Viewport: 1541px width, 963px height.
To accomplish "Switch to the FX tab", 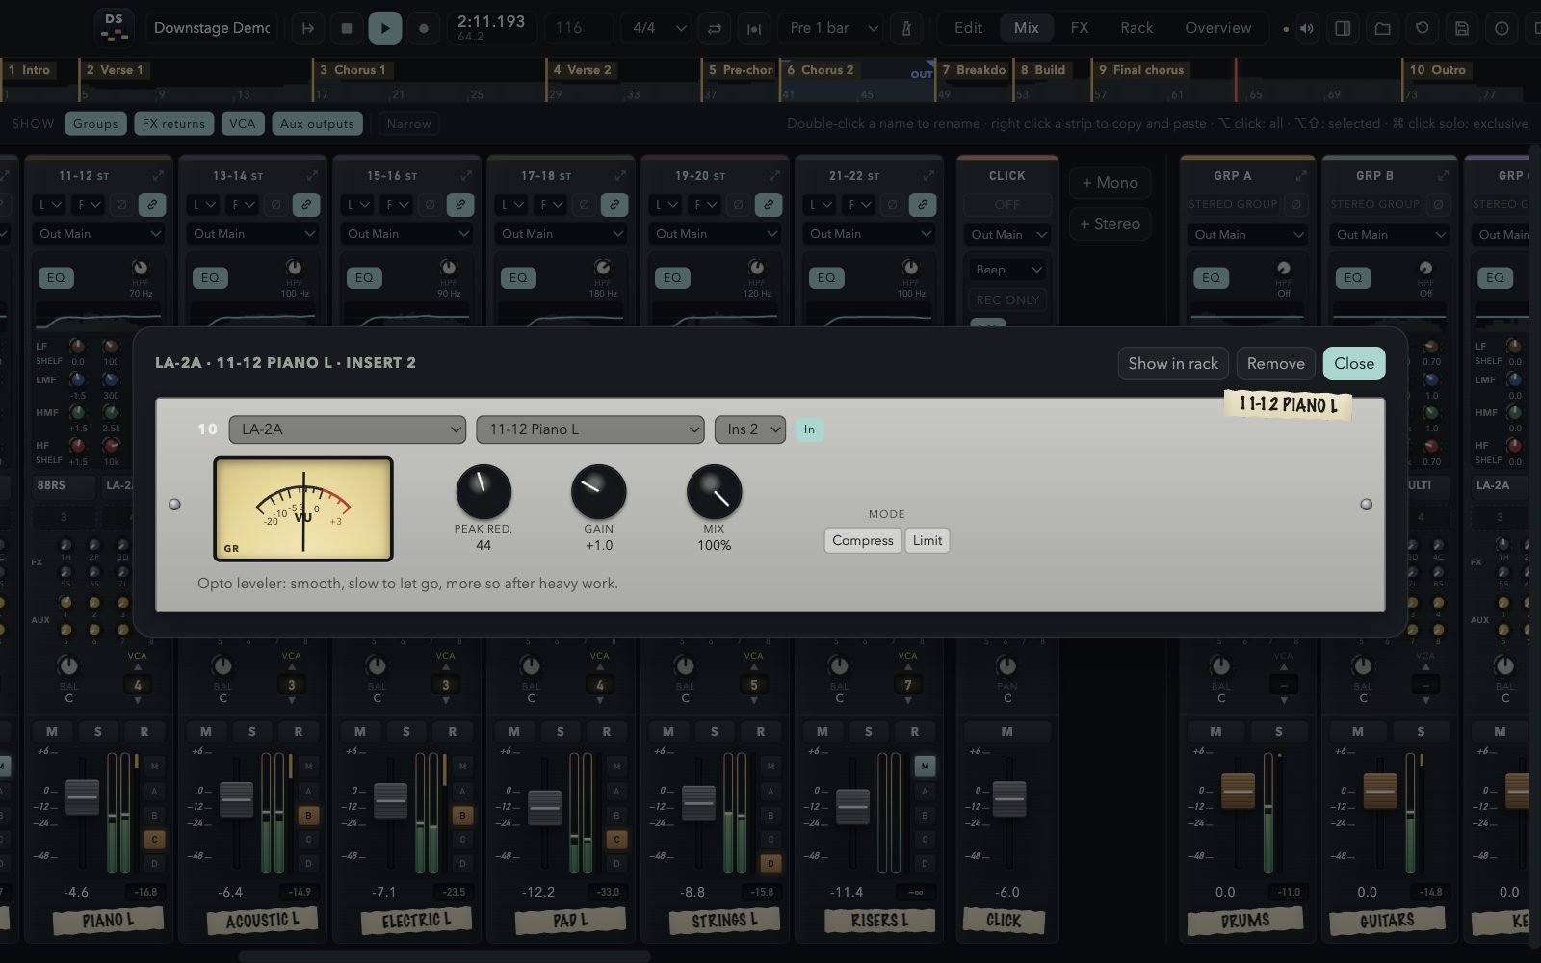I will (1080, 28).
